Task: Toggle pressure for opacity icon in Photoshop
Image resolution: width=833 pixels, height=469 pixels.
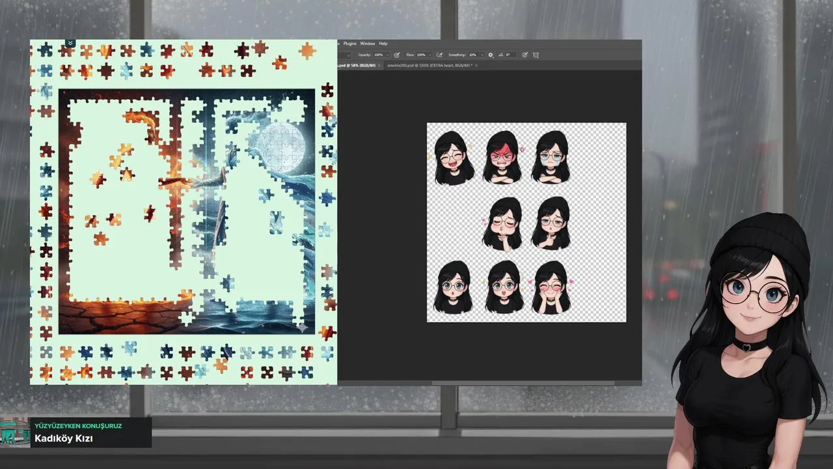Action: (396, 55)
